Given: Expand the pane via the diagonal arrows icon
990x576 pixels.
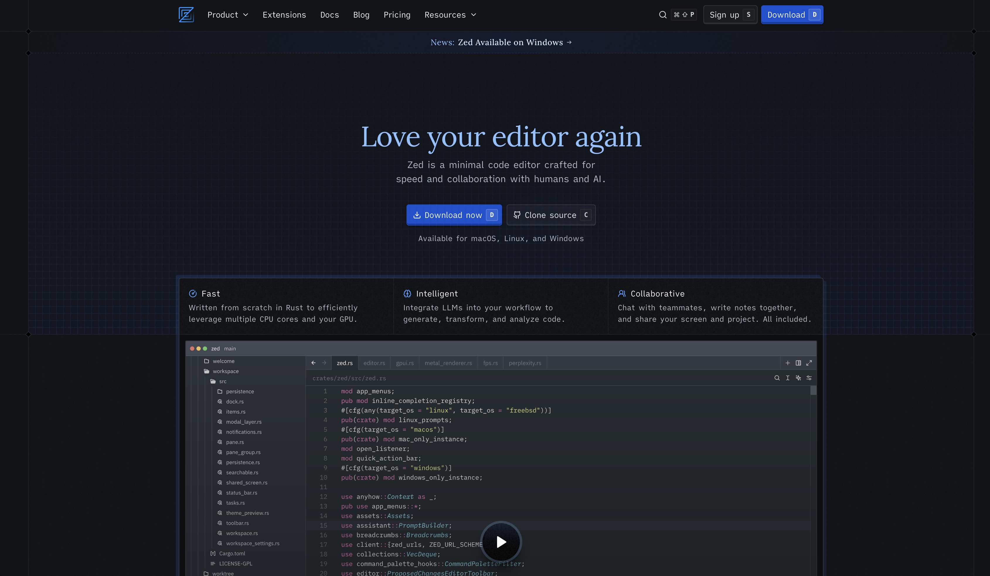Looking at the screenshot, I should 809,363.
